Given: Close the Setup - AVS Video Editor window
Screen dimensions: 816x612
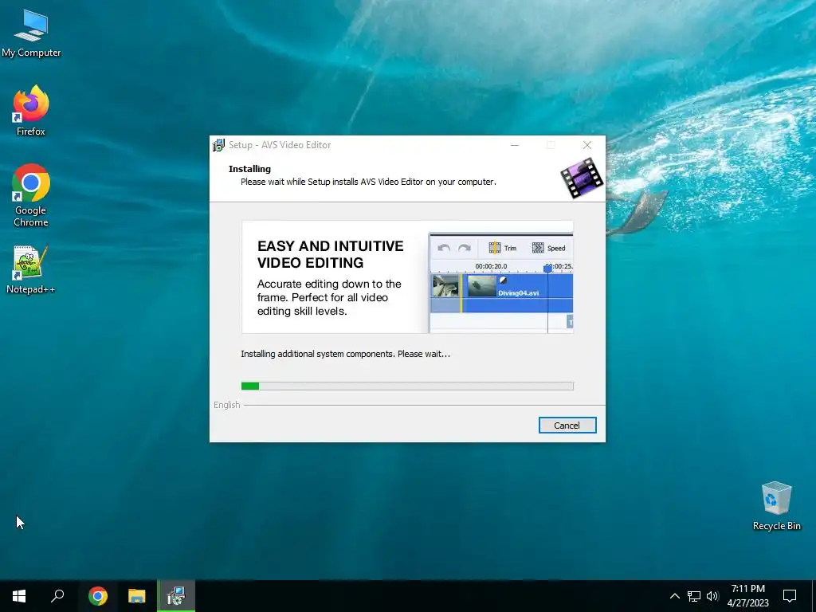Looking at the screenshot, I should point(587,145).
